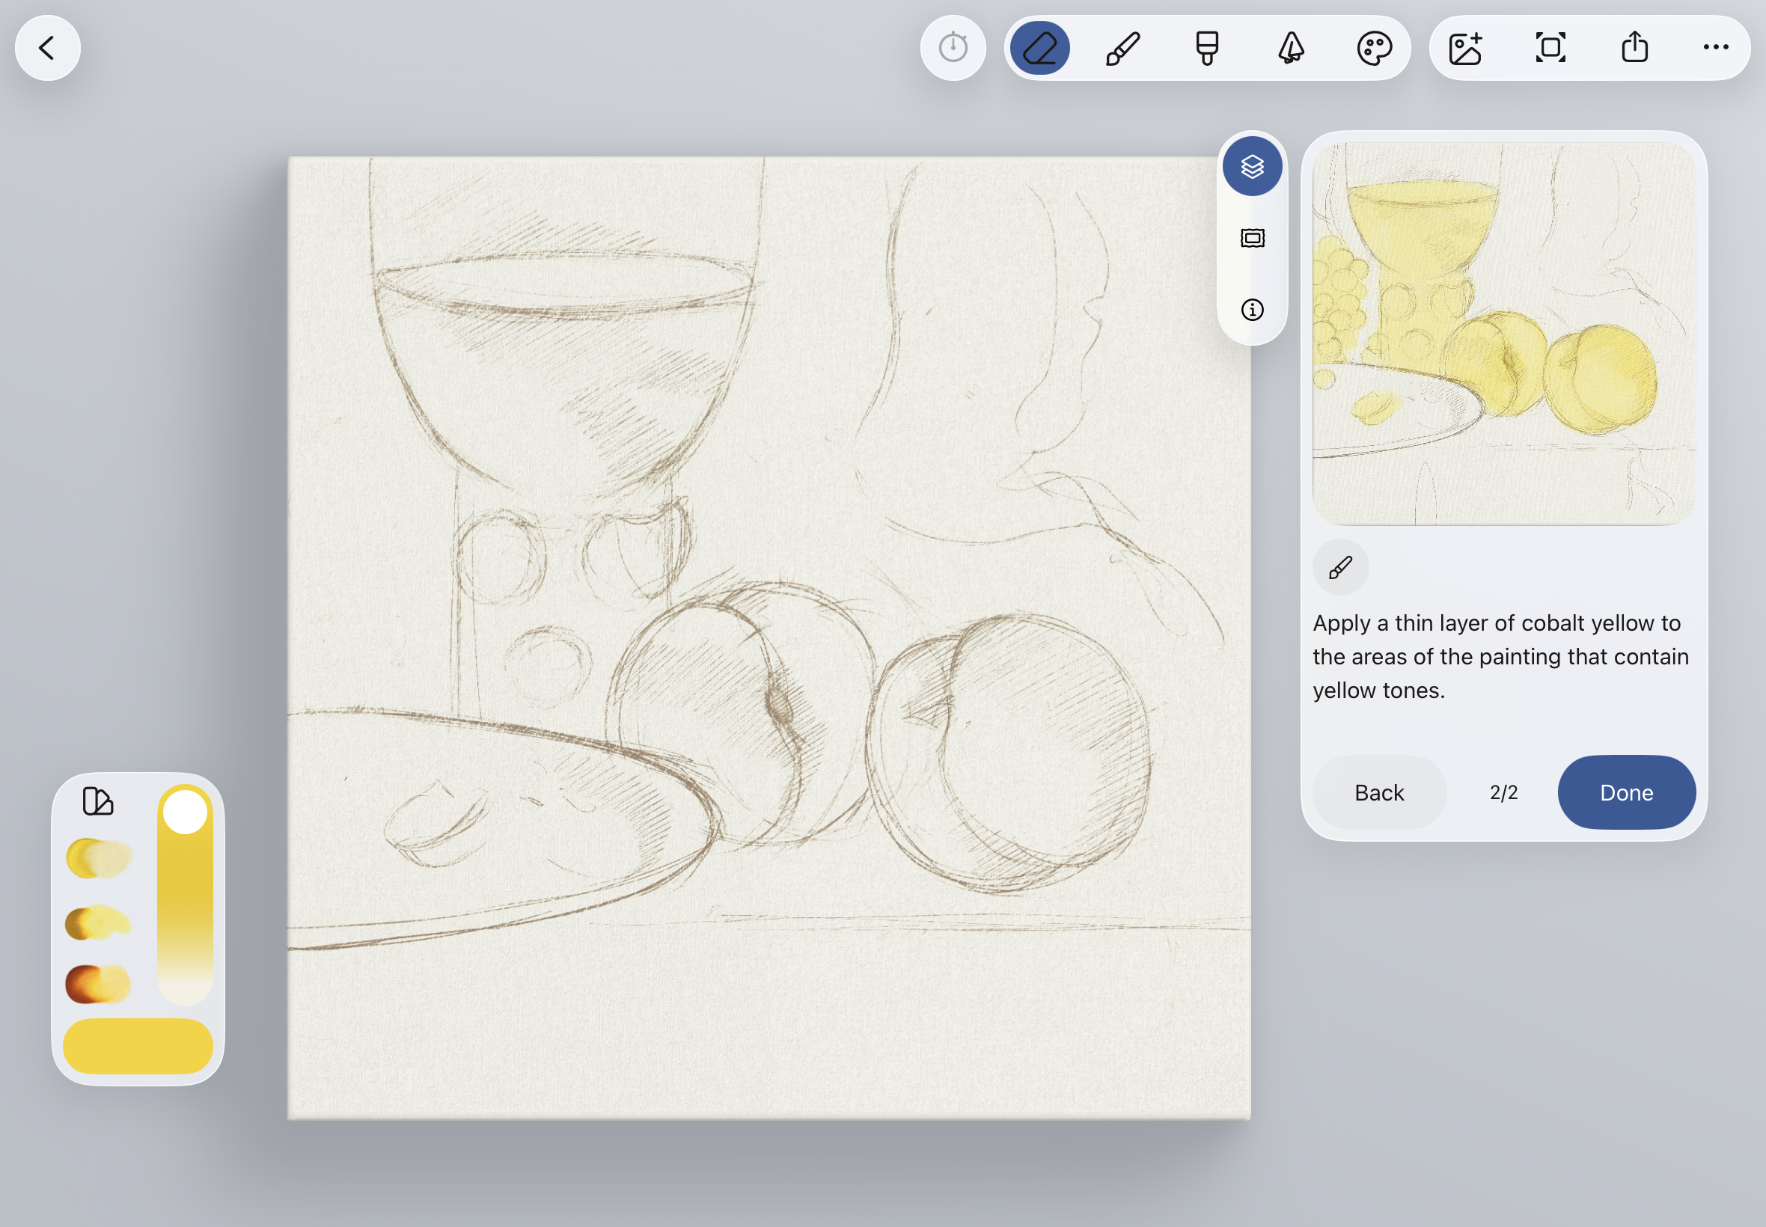Add a reference image with the import icon
The height and width of the screenshot is (1227, 1766).
click(1465, 49)
